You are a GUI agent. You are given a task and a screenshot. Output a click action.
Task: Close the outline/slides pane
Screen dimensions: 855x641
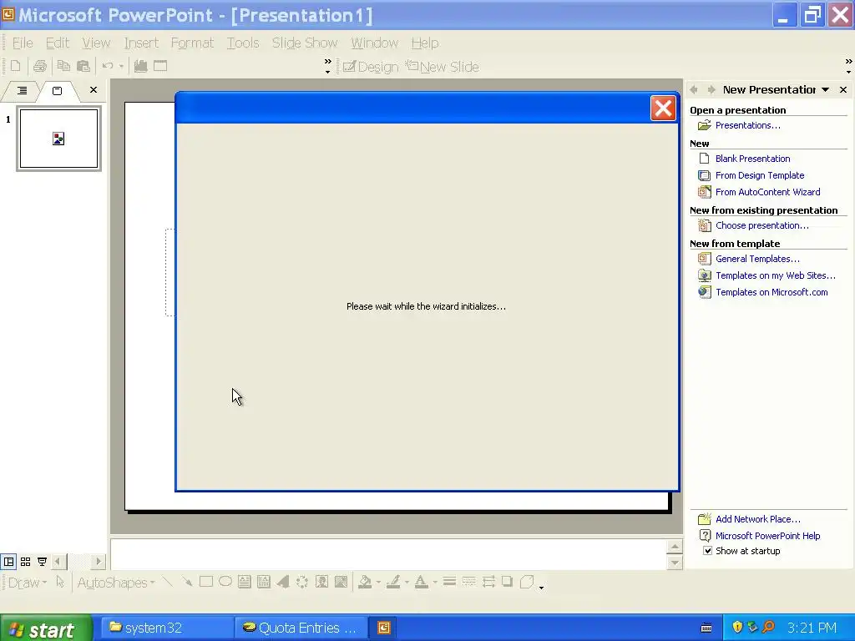coord(94,90)
